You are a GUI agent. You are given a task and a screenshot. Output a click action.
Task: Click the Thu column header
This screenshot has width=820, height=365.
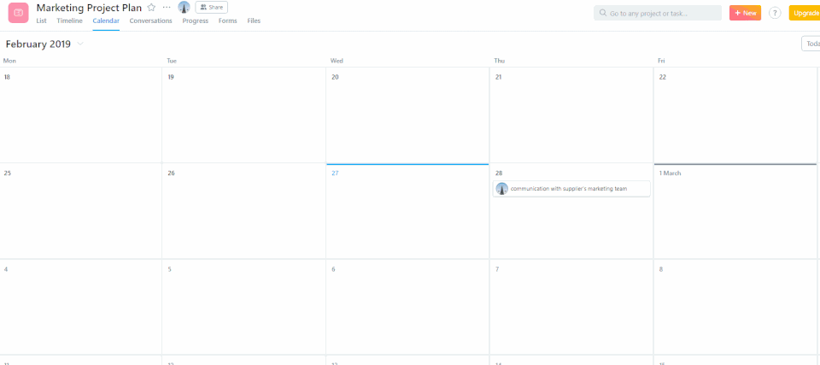pos(499,61)
